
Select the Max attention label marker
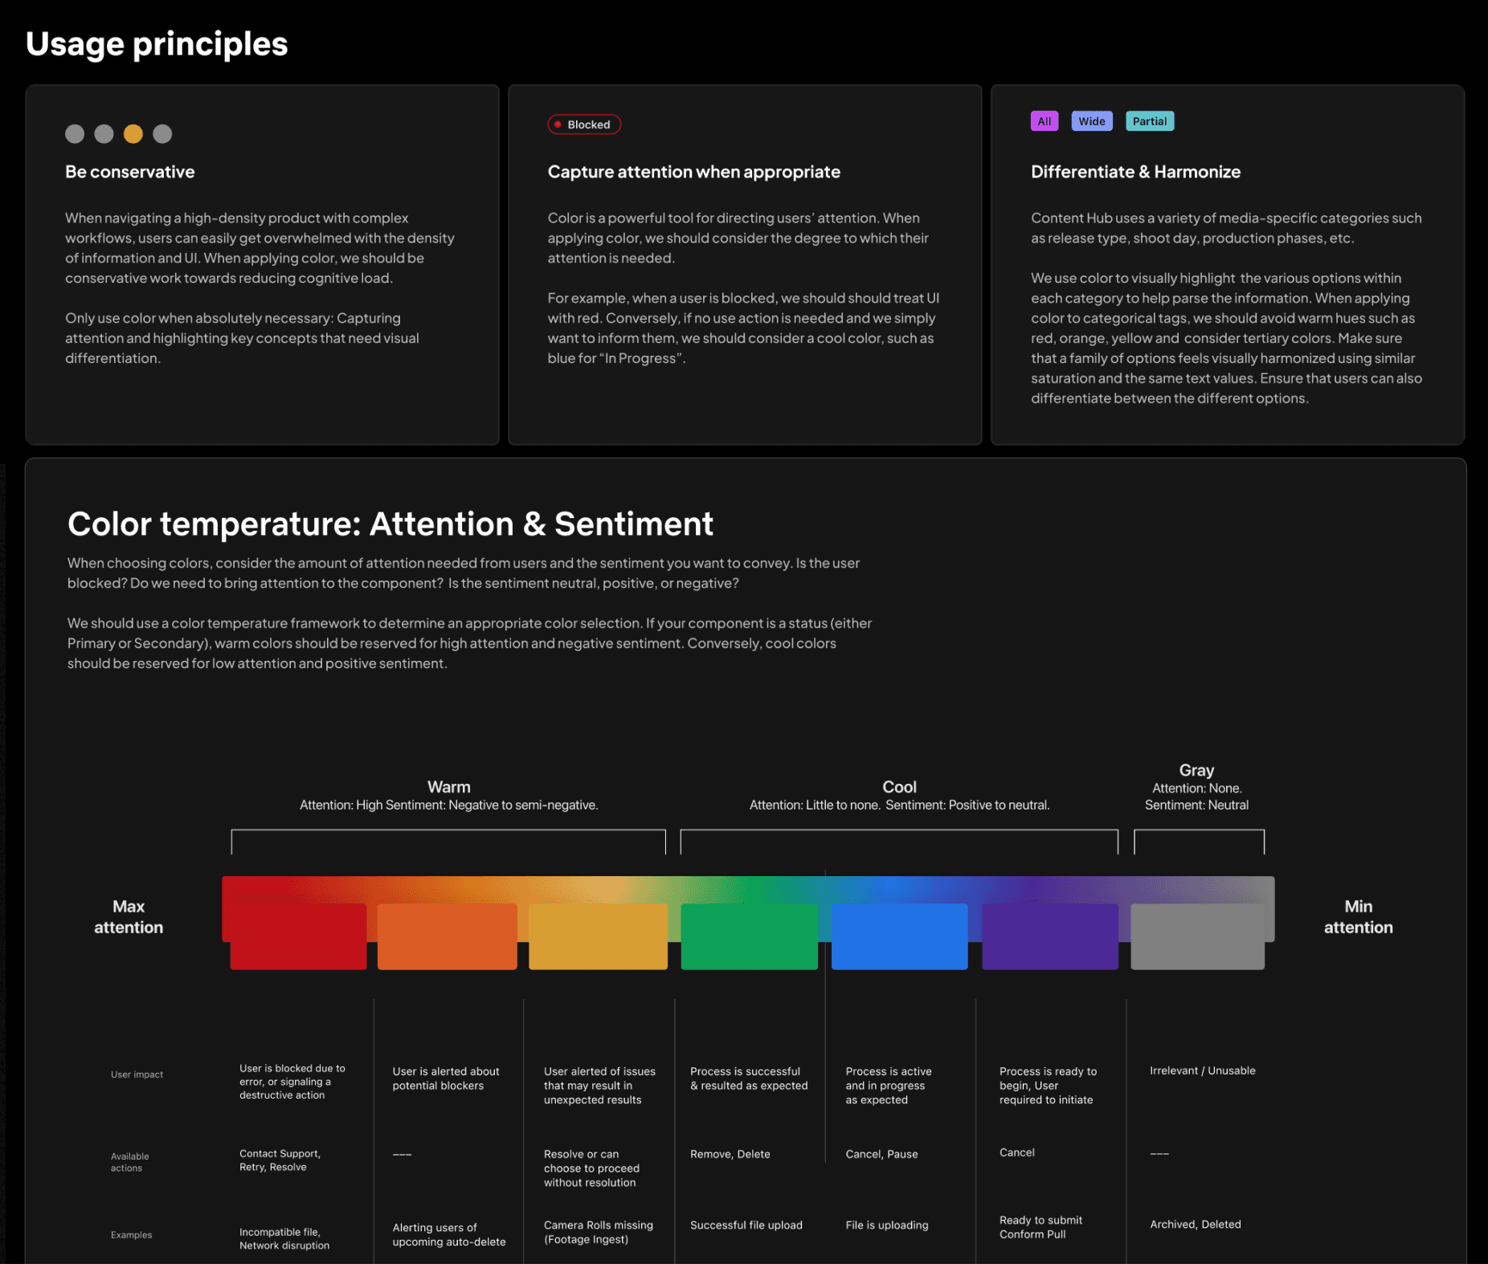pos(129,916)
